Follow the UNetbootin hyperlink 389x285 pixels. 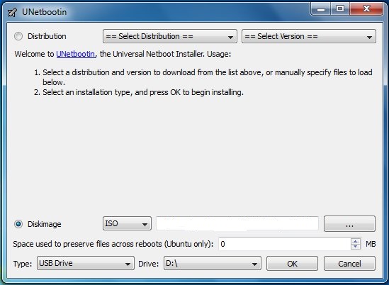point(75,54)
